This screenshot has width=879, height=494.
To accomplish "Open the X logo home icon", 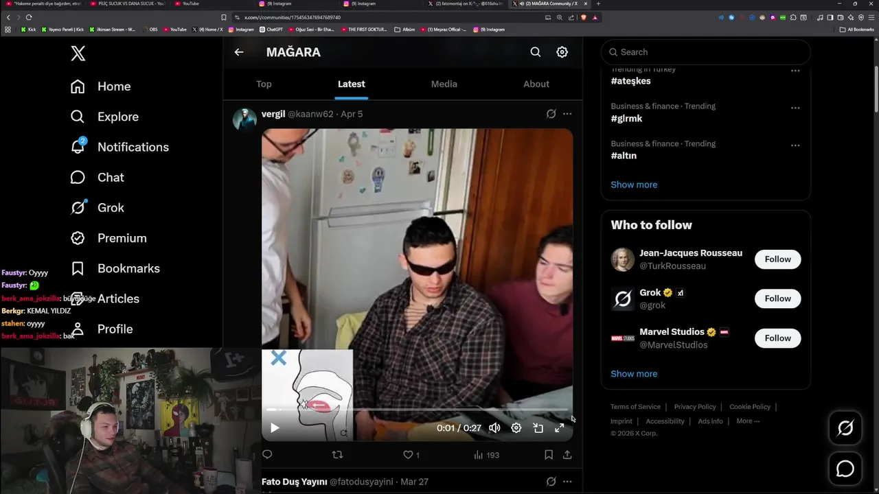I will click(78, 53).
